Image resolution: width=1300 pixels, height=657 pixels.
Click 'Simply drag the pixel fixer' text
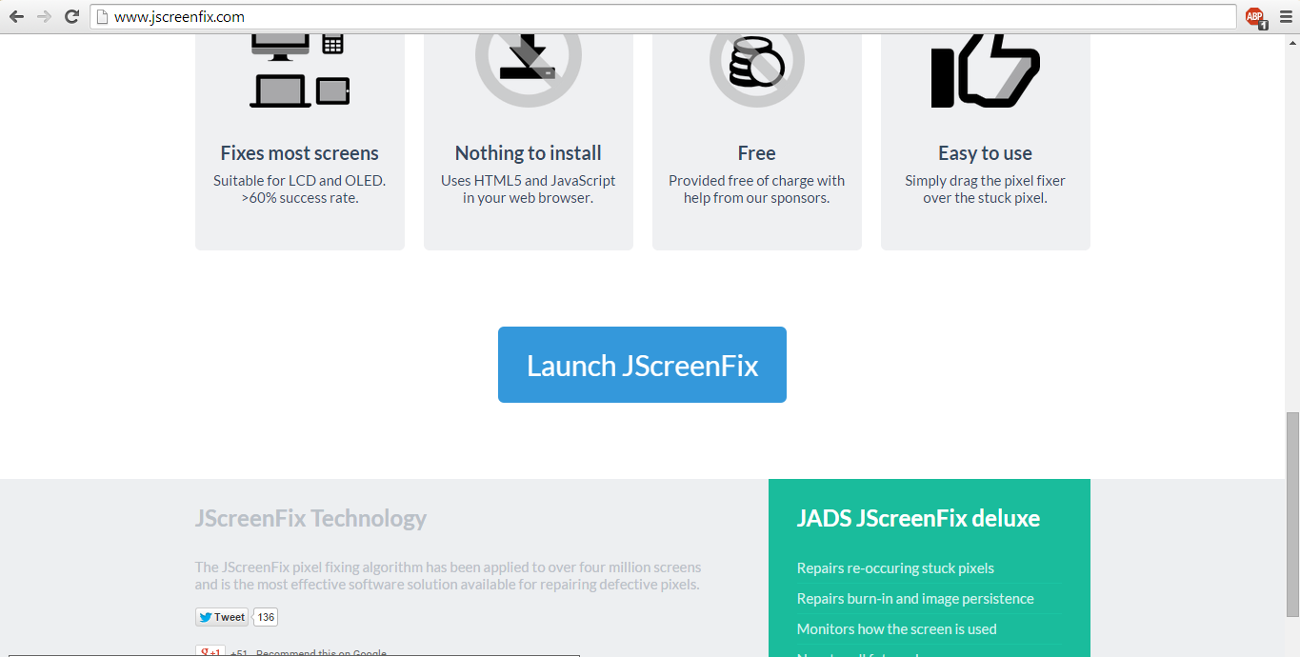(x=985, y=181)
